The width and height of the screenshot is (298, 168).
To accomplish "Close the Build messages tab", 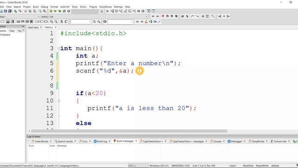I will [136, 141].
